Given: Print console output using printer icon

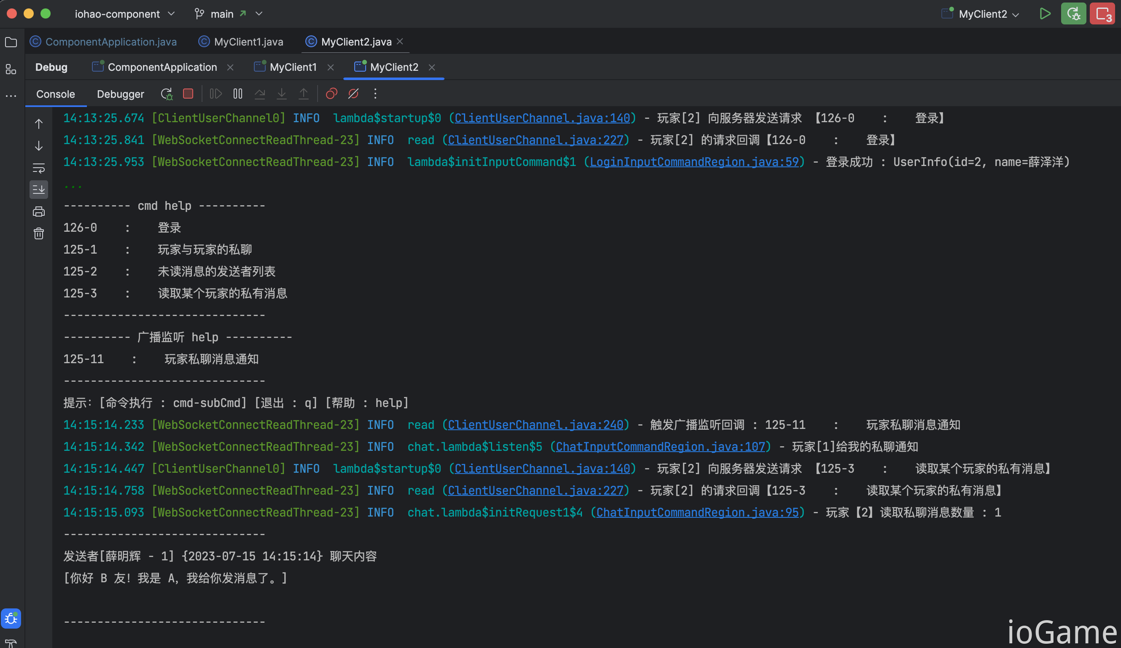Looking at the screenshot, I should (x=39, y=212).
